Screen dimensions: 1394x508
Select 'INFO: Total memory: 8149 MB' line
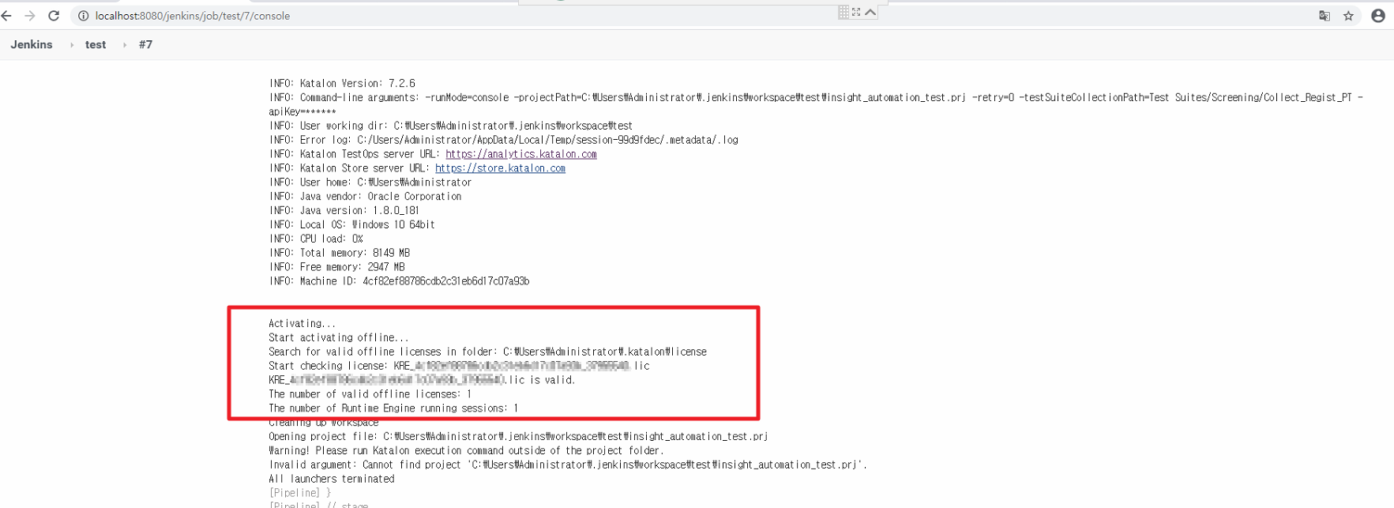coord(340,254)
